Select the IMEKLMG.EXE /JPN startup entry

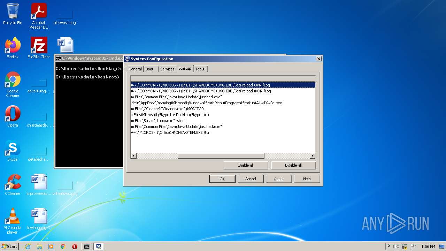[223, 85]
